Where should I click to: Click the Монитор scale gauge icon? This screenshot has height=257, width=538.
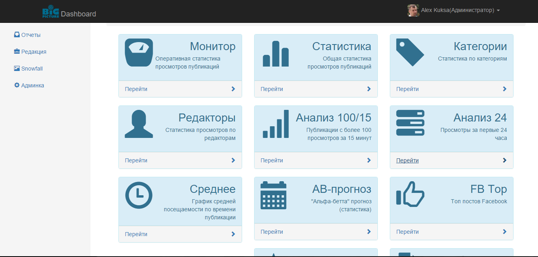(139, 53)
